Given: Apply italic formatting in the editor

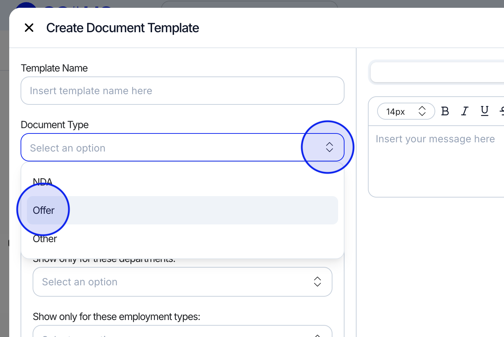Looking at the screenshot, I should [x=465, y=112].
